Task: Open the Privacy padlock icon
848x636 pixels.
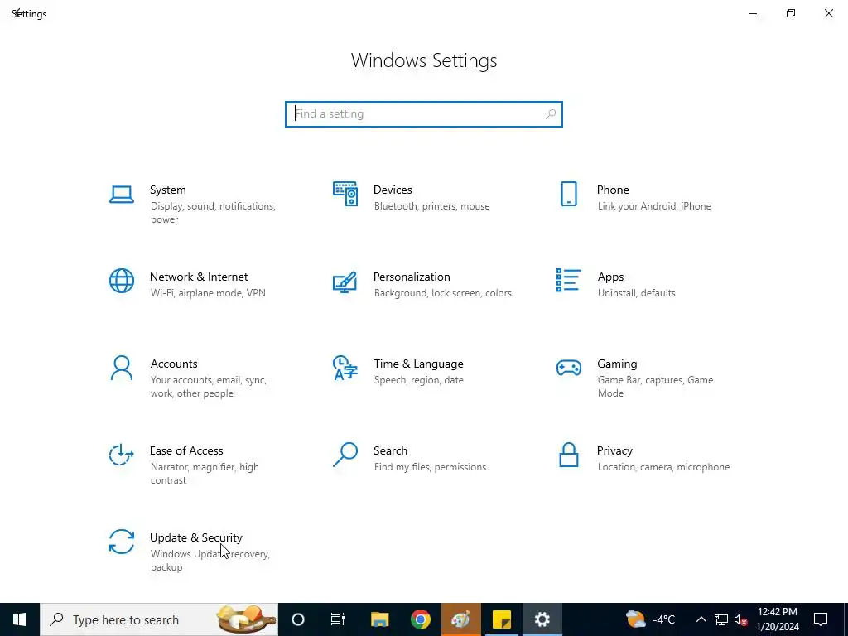Action: coord(568,455)
